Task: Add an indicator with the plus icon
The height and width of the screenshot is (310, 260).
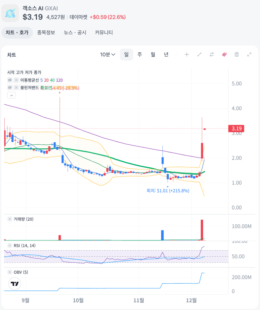Action: (187, 54)
